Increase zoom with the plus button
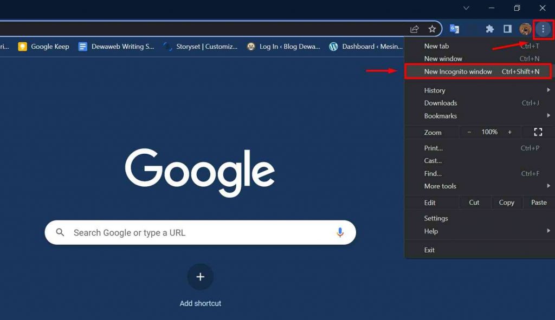Screen dimensions: 555x320 pyautogui.click(x=509, y=132)
